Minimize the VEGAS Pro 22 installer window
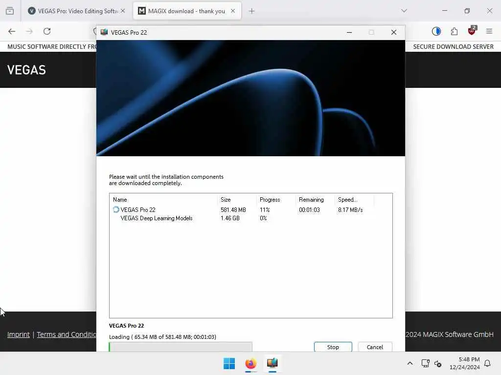501x375 pixels. 349,32
